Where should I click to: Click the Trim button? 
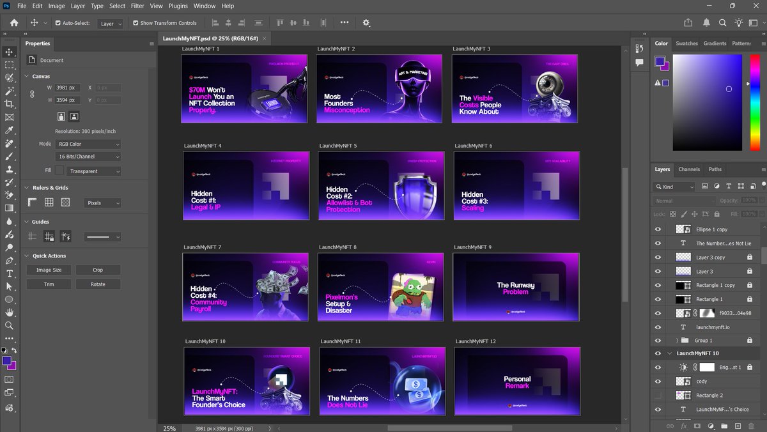click(49, 284)
